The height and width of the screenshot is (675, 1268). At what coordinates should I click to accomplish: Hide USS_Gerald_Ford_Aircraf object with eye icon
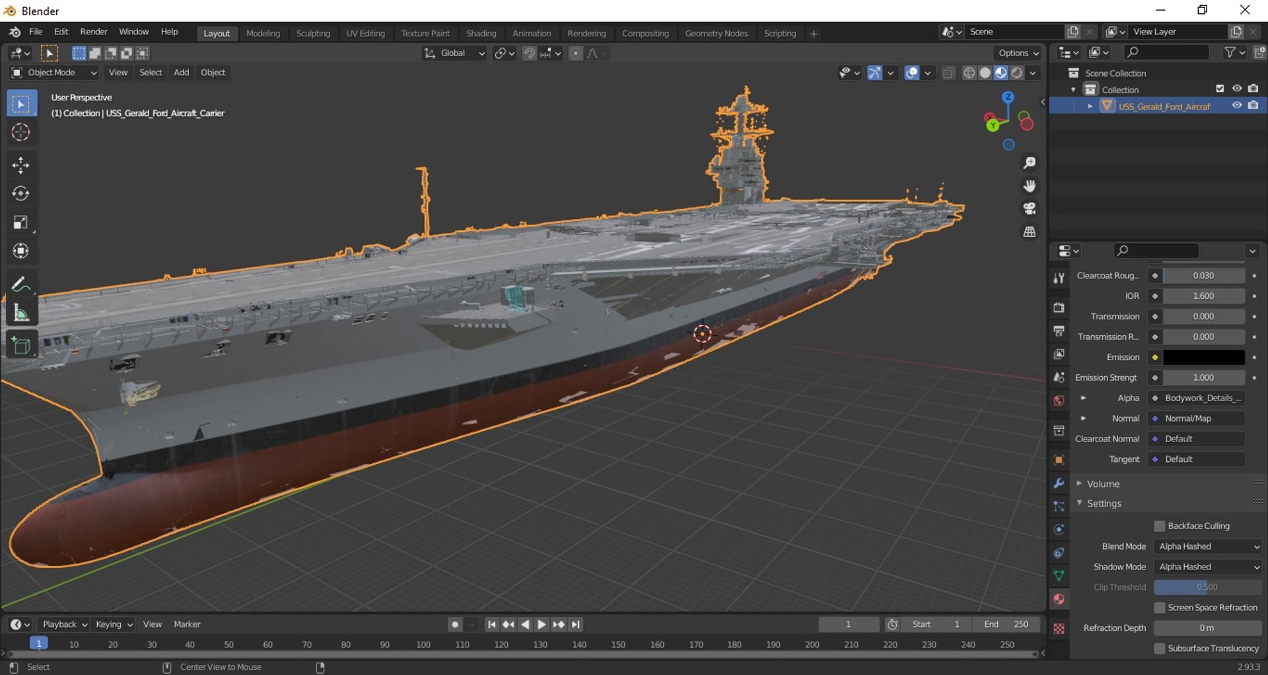coord(1236,106)
